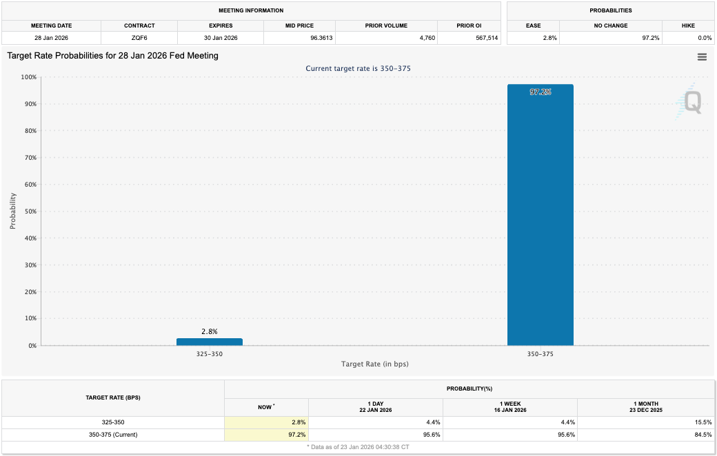The height and width of the screenshot is (456, 717).
Task: Select the 2.8% bar for 325-350
Action: click(209, 340)
